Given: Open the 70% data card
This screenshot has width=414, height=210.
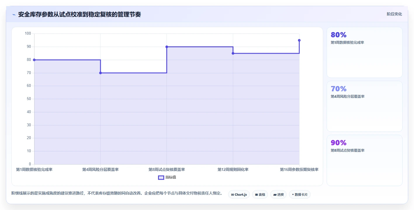Looking at the screenshot, I should click(x=364, y=106).
